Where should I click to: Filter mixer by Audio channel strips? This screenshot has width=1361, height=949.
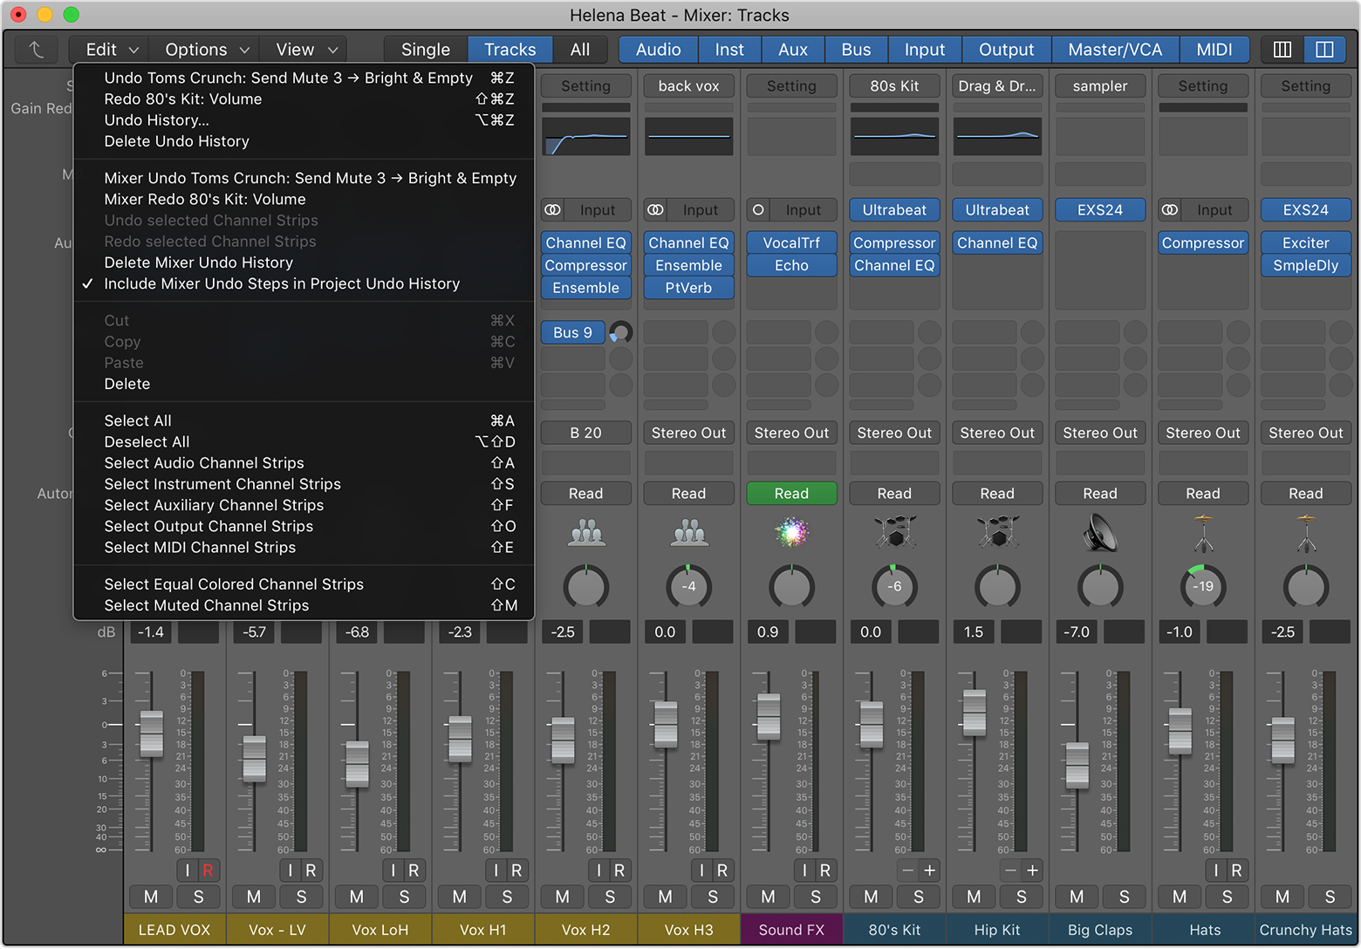[659, 50]
